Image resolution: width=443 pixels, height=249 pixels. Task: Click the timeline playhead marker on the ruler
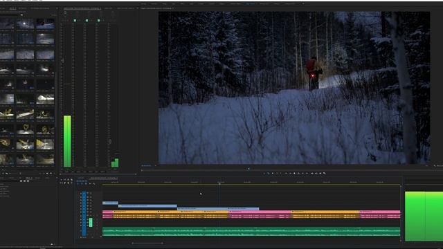219,184
